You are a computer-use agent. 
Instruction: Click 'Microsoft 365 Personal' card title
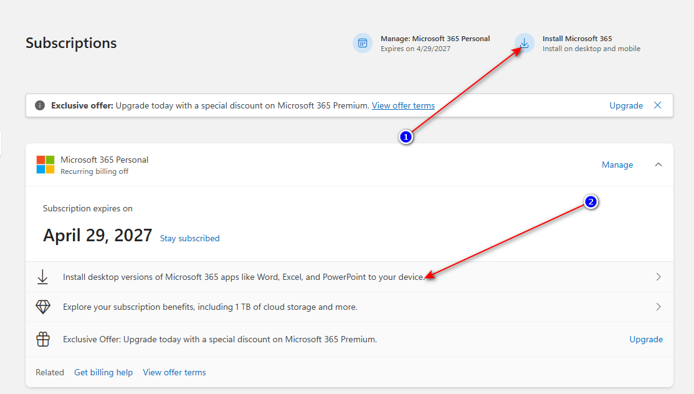(x=105, y=160)
